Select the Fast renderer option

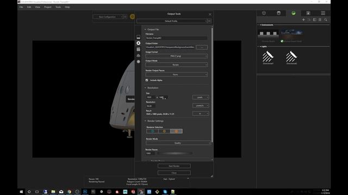(164, 131)
